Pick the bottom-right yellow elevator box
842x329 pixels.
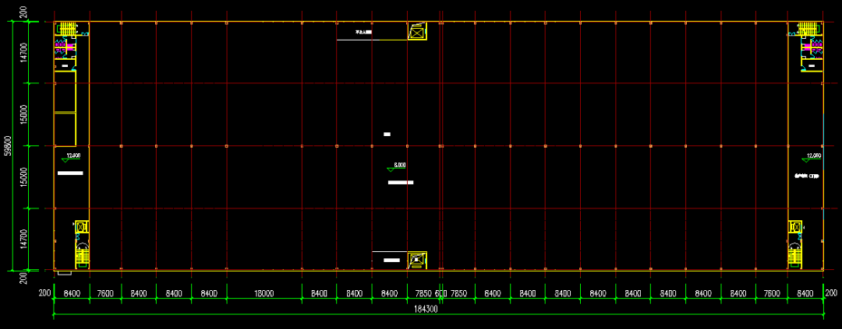[x=795, y=226]
